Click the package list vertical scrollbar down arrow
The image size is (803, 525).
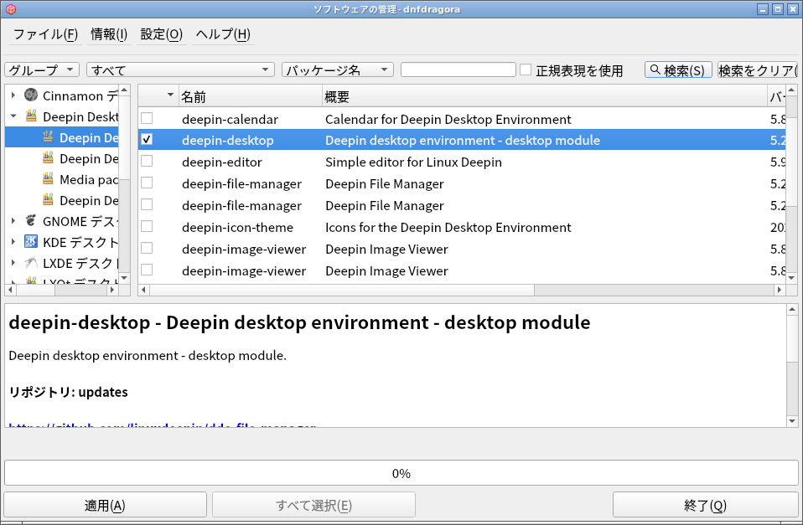pos(792,277)
